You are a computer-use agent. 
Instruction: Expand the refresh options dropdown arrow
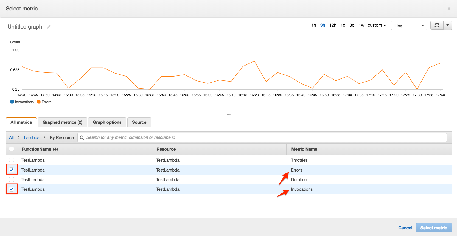pos(448,25)
